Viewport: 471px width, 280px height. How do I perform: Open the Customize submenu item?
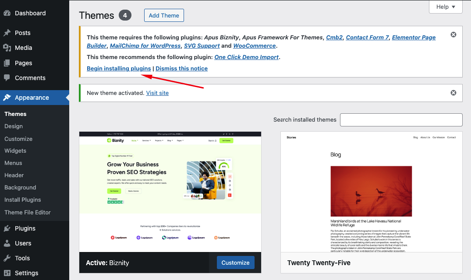[18, 139]
